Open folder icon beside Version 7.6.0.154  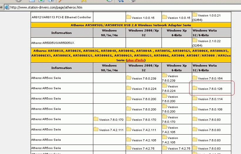(x=195, y=77)
